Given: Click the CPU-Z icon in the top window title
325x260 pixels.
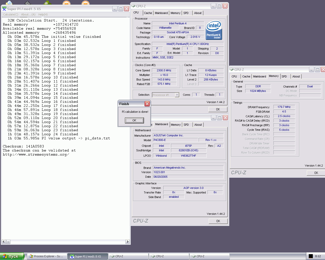Looking at the screenshot, I should (x=134, y=6).
